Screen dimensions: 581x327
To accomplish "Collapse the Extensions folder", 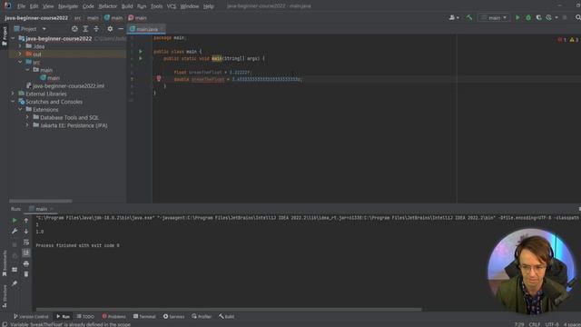I will [20, 109].
